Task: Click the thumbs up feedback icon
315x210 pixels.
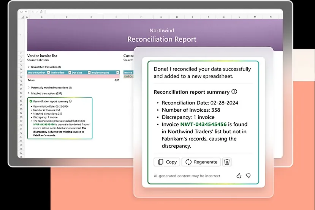Action: click(x=239, y=175)
